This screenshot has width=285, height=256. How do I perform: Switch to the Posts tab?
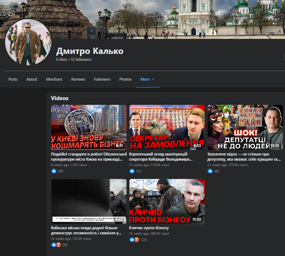point(13,79)
